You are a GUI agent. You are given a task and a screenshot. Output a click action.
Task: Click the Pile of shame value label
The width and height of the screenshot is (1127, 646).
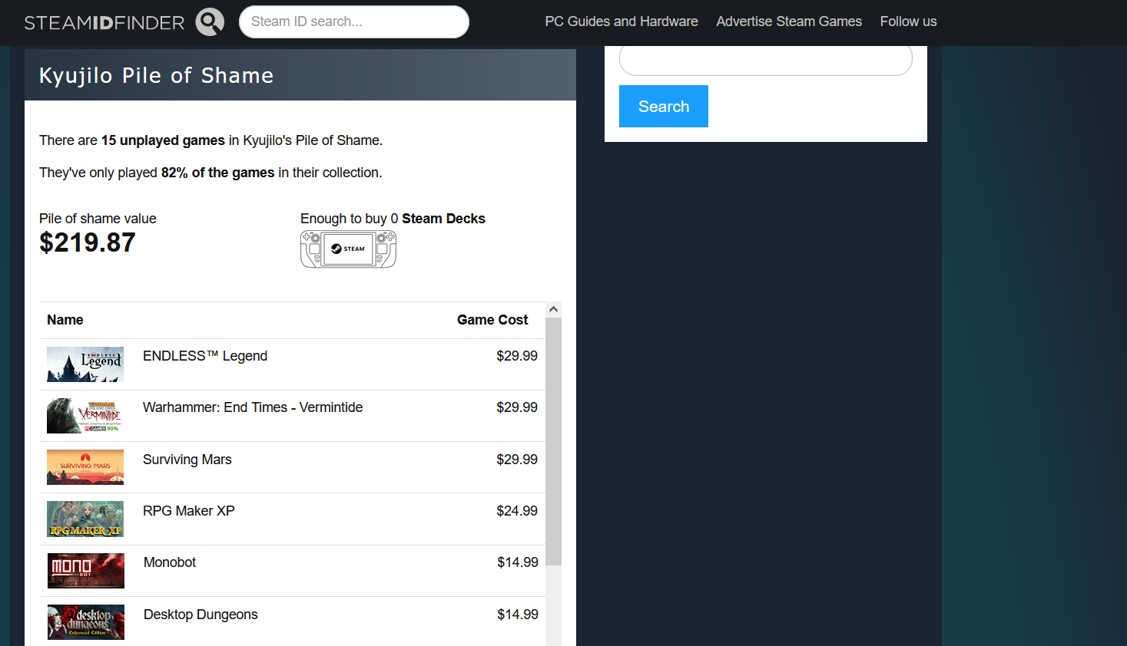98,219
